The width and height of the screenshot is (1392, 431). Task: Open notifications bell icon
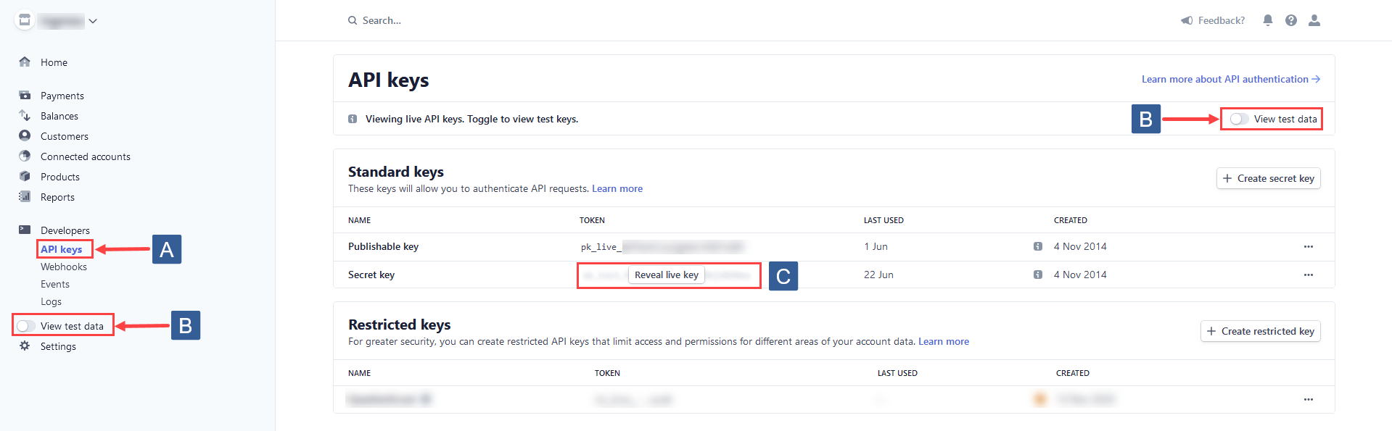(1268, 20)
